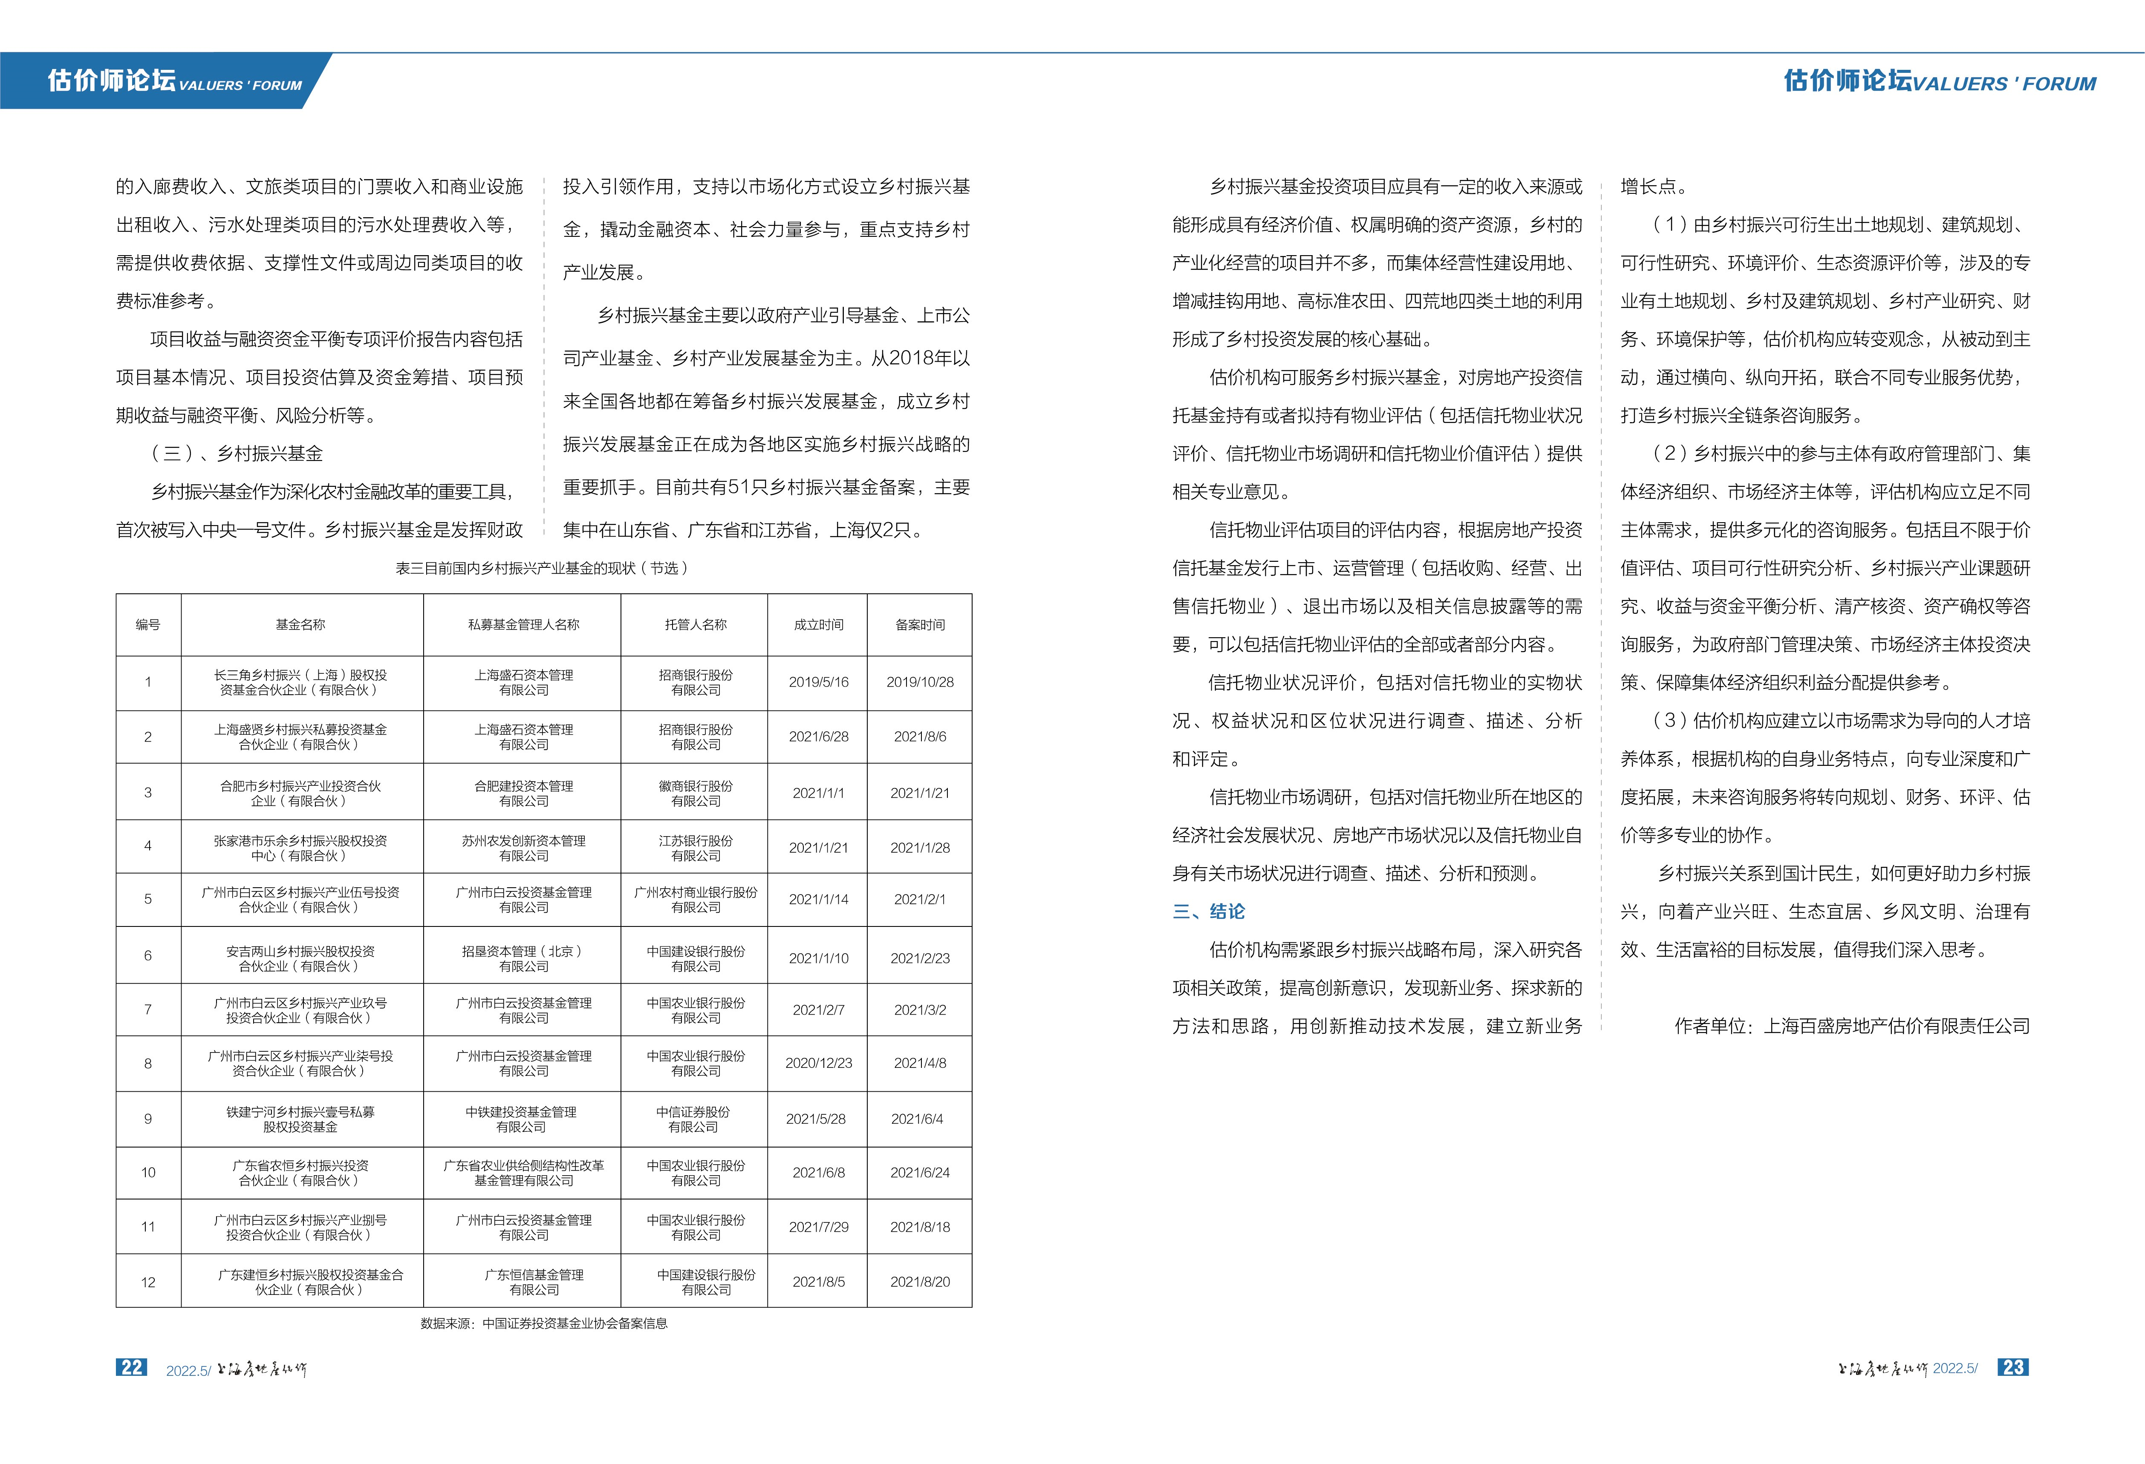Click the right footer issue label 2022.5/
The width and height of the screenshot is (2145, 1464).
1955,1368
